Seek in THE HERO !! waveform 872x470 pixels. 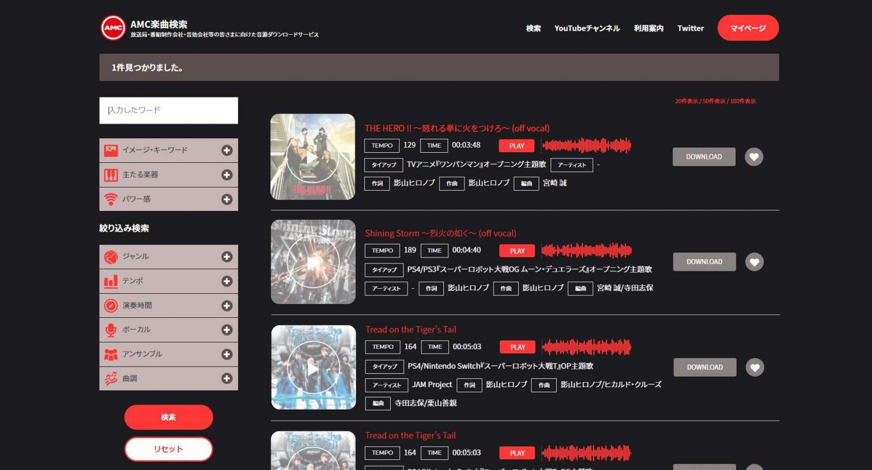click(586, 145)
